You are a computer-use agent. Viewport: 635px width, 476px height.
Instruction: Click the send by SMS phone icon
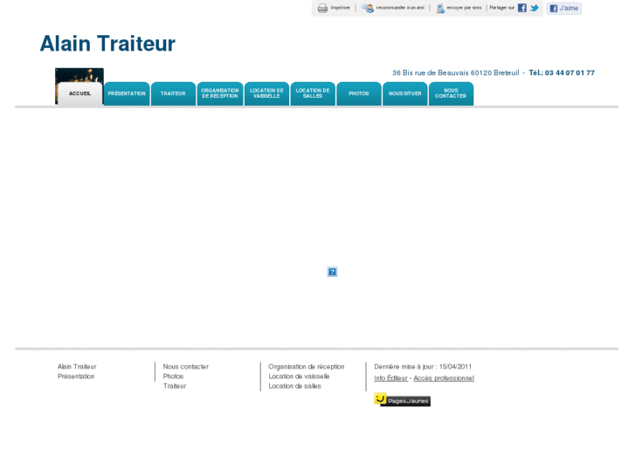pyautogui.click(x=440, y=8)
